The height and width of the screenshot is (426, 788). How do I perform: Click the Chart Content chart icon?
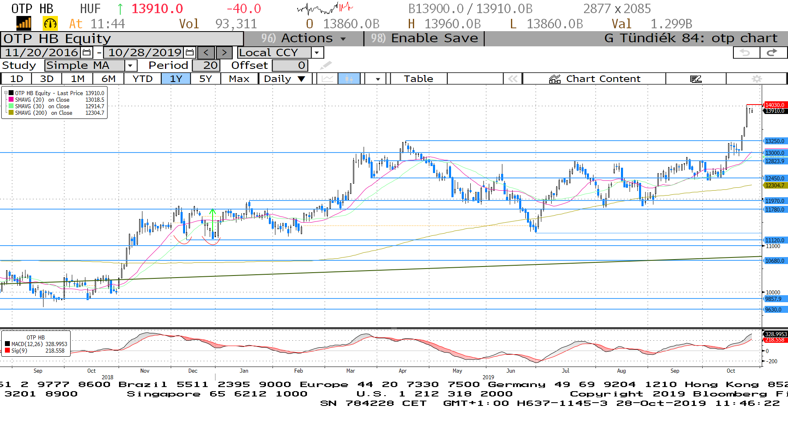[x=555, y=79]
